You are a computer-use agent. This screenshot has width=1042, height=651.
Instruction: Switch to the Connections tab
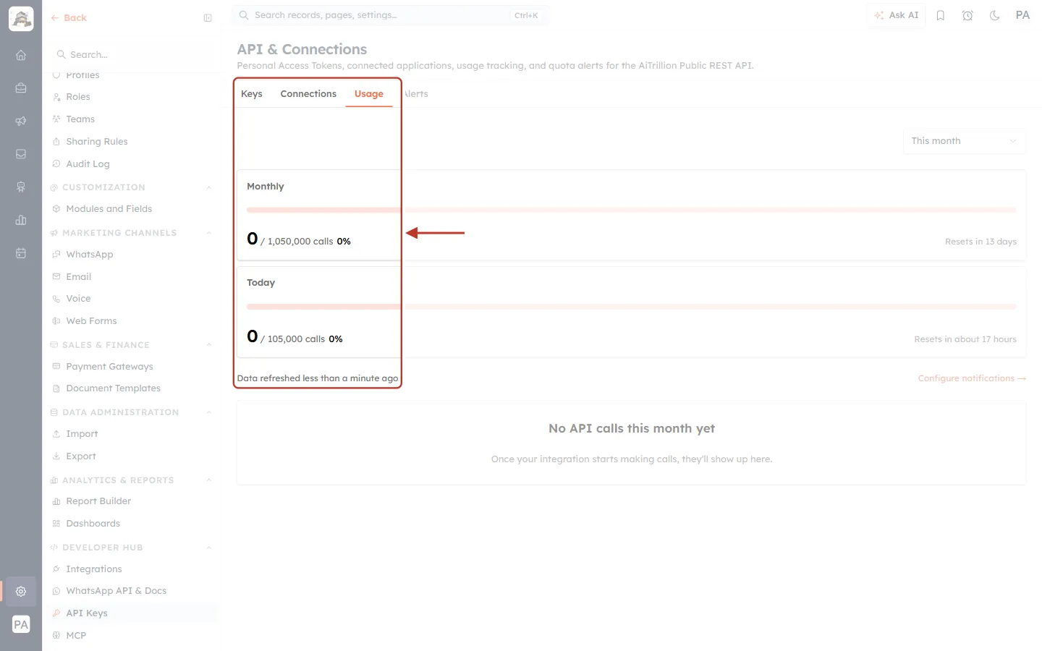pyautogui.click(x=308, y=94)
